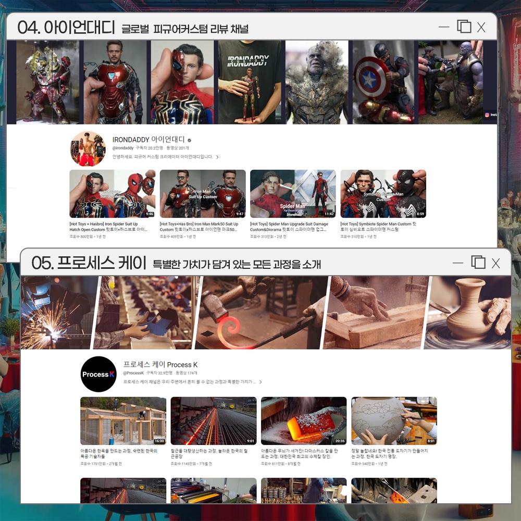The image size is (521, 521).
Task: Open the title '철근을 대량생산하는 과정'
Action: [209, 454]
